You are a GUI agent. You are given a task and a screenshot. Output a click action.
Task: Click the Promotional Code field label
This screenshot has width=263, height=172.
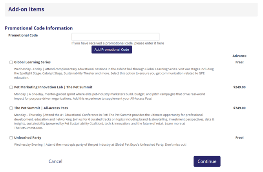23,35
